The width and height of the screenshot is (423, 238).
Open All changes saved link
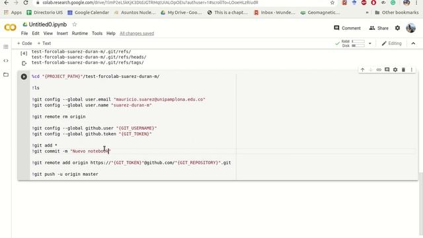click(137, 34)
